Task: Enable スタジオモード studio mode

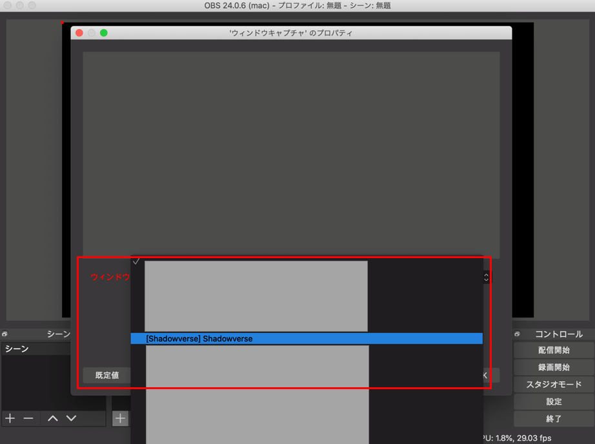Action: tap(554, 385)
